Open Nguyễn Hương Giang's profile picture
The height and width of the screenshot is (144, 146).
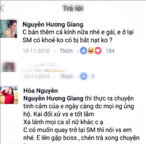[9, 29]
